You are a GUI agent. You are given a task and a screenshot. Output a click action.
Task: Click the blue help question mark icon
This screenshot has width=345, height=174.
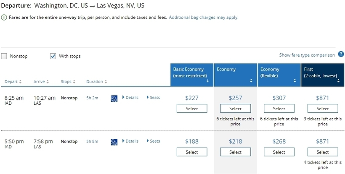point(341,55)
